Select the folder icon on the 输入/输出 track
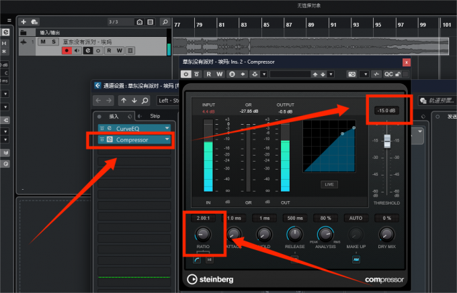 24,33
